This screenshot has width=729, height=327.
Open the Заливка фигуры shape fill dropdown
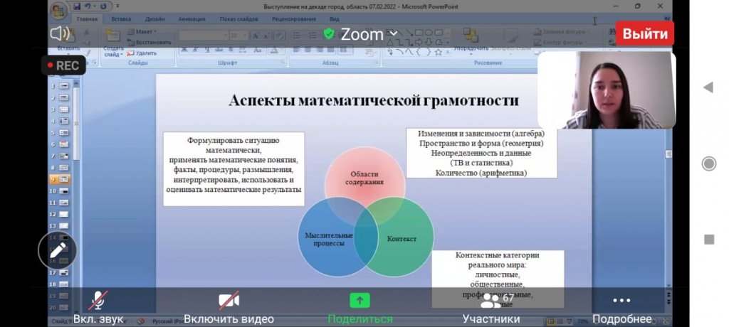(x=562, y=32)
